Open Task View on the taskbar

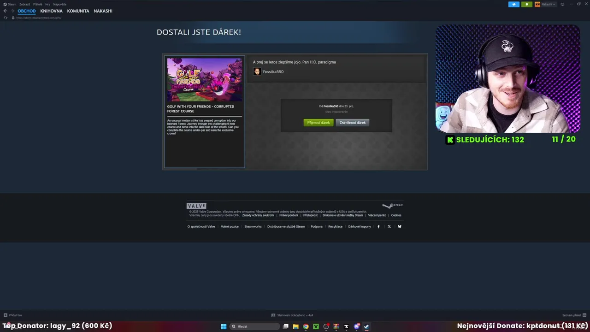286,326
